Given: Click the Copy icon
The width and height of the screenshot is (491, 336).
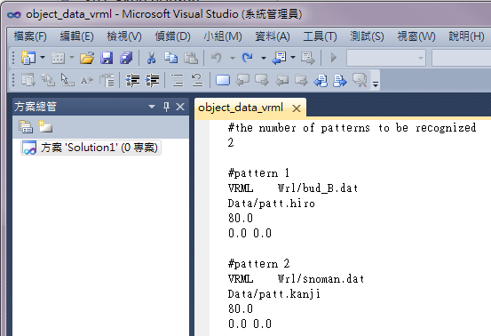Looking at the screenshot, I should pyautogui.click(x=171, y=58).
